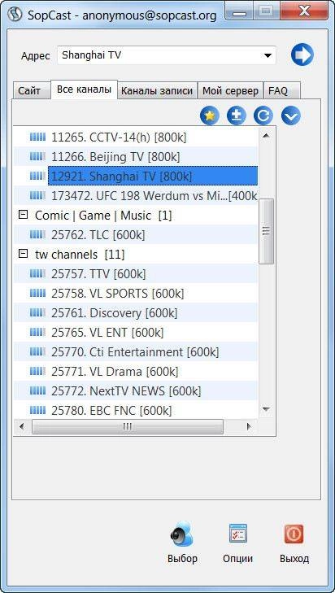Screen dimensions: 335x593
Task: Click the red Выход power icon
Action: [x=294, y=534]
